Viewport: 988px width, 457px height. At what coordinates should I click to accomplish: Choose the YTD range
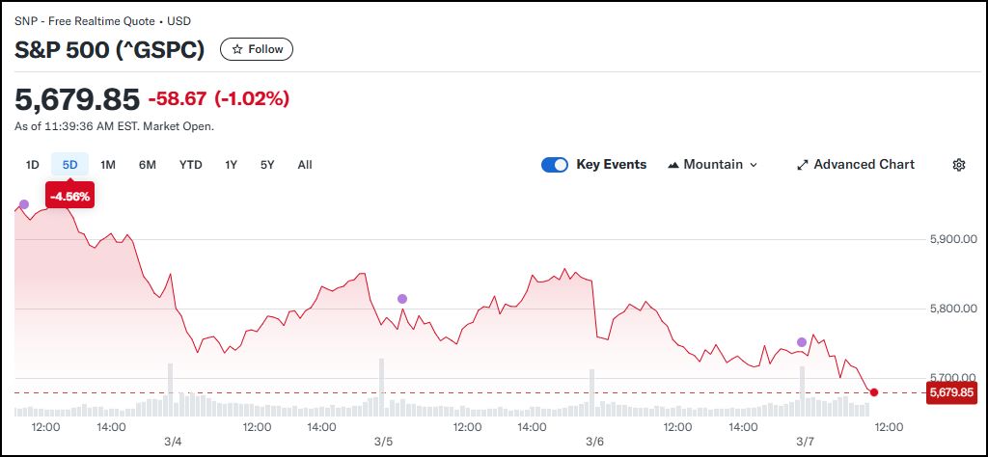[x=190, y=165]
